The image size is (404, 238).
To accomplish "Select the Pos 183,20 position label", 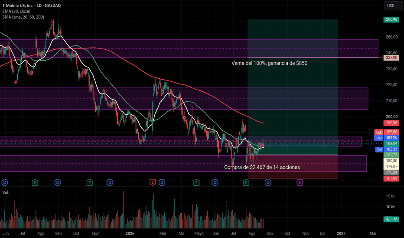I will click(x=386, y=138).
